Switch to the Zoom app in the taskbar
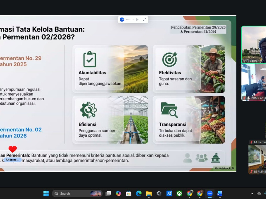This screenshot has width=266, height=199. click(210, 193)
